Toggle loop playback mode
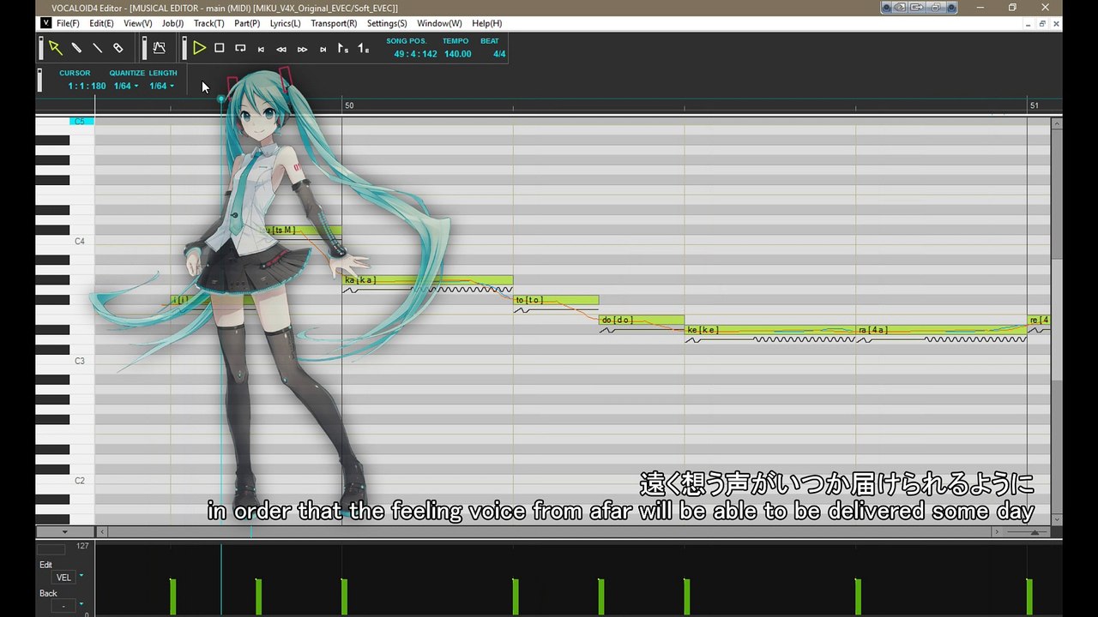The image size is (1098, 617). (240, 49)
